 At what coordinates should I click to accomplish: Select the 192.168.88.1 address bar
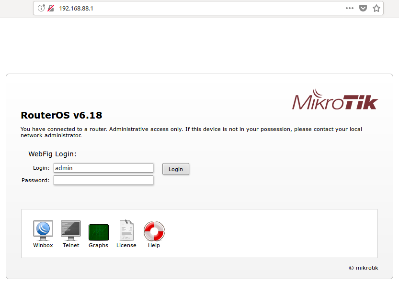click(192, 8)
